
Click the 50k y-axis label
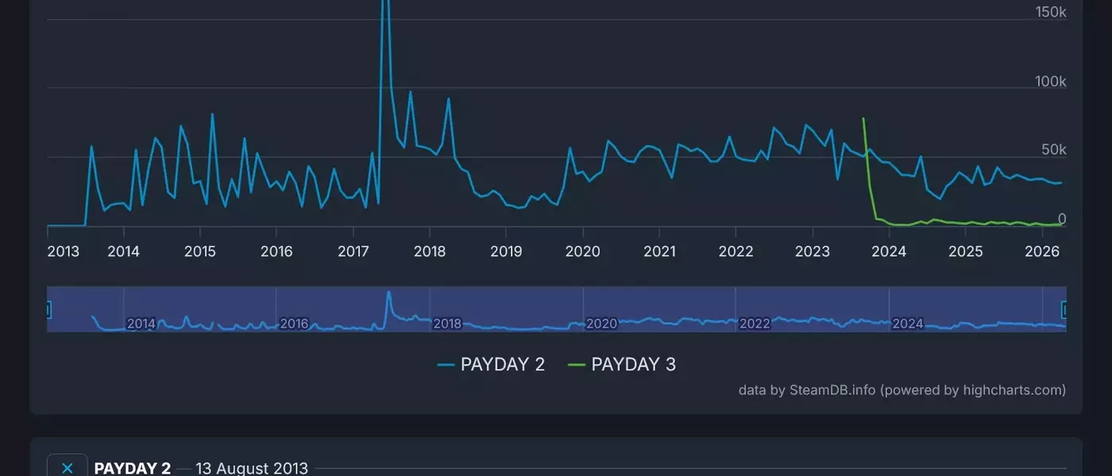click(1056, 150)
